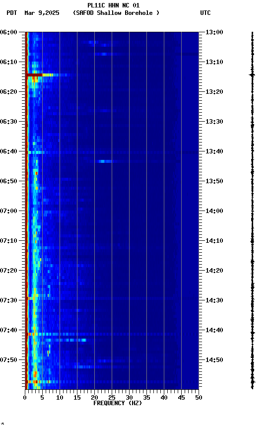Click the 5 Hz frequency tick label
The width and height of the screenshot is (274, 429).
[42, 398]
